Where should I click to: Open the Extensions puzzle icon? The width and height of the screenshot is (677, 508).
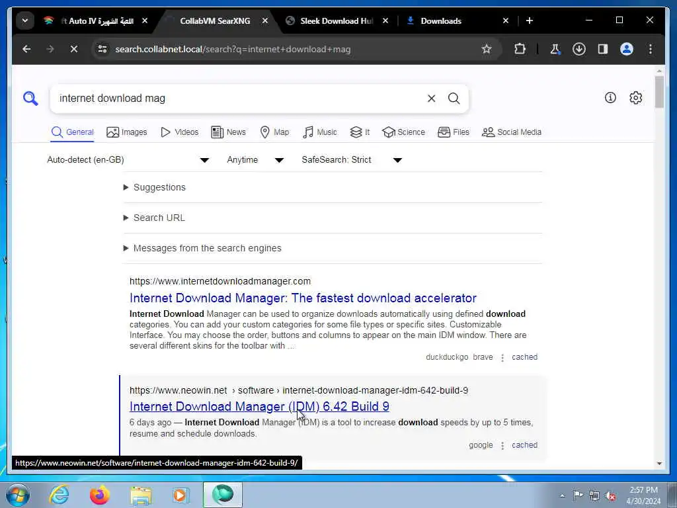point(520,49)
